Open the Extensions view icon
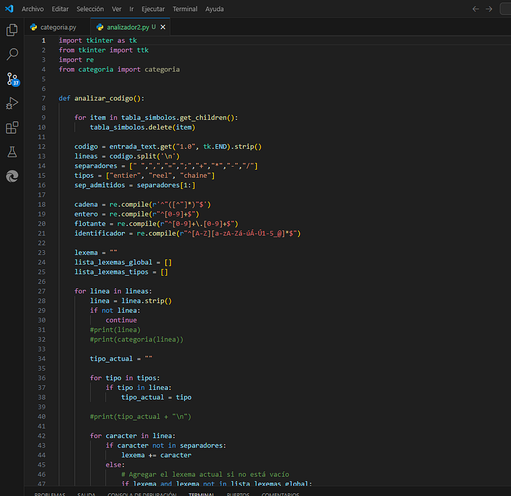This screenshot has height=496, width=511. pyautogui.click(x=12, y=128)
